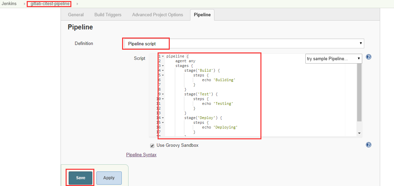The height and width of the screenshot is (186, 394).
Task: Click the stage('Deploy') text in editor
Action: pos(201,118)
